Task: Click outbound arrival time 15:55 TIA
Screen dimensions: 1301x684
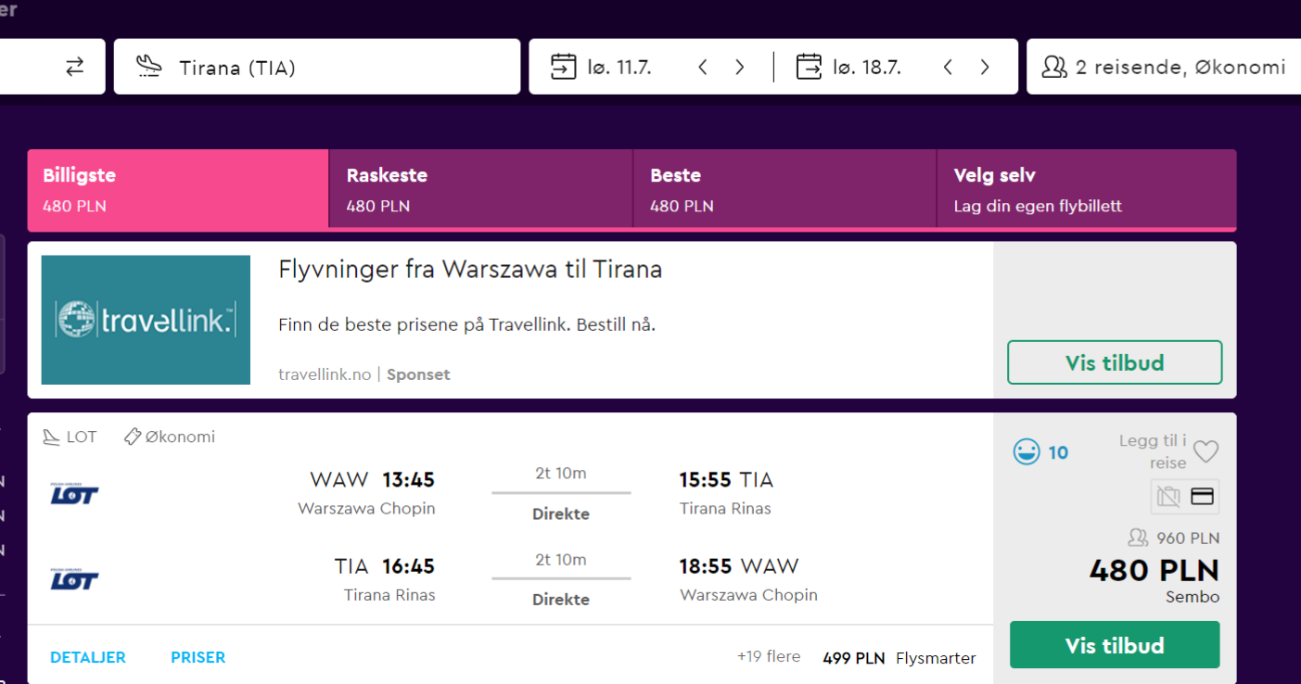Action: [x=726, y=480]
